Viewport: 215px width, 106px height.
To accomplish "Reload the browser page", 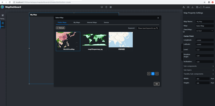I will [10, 2].
